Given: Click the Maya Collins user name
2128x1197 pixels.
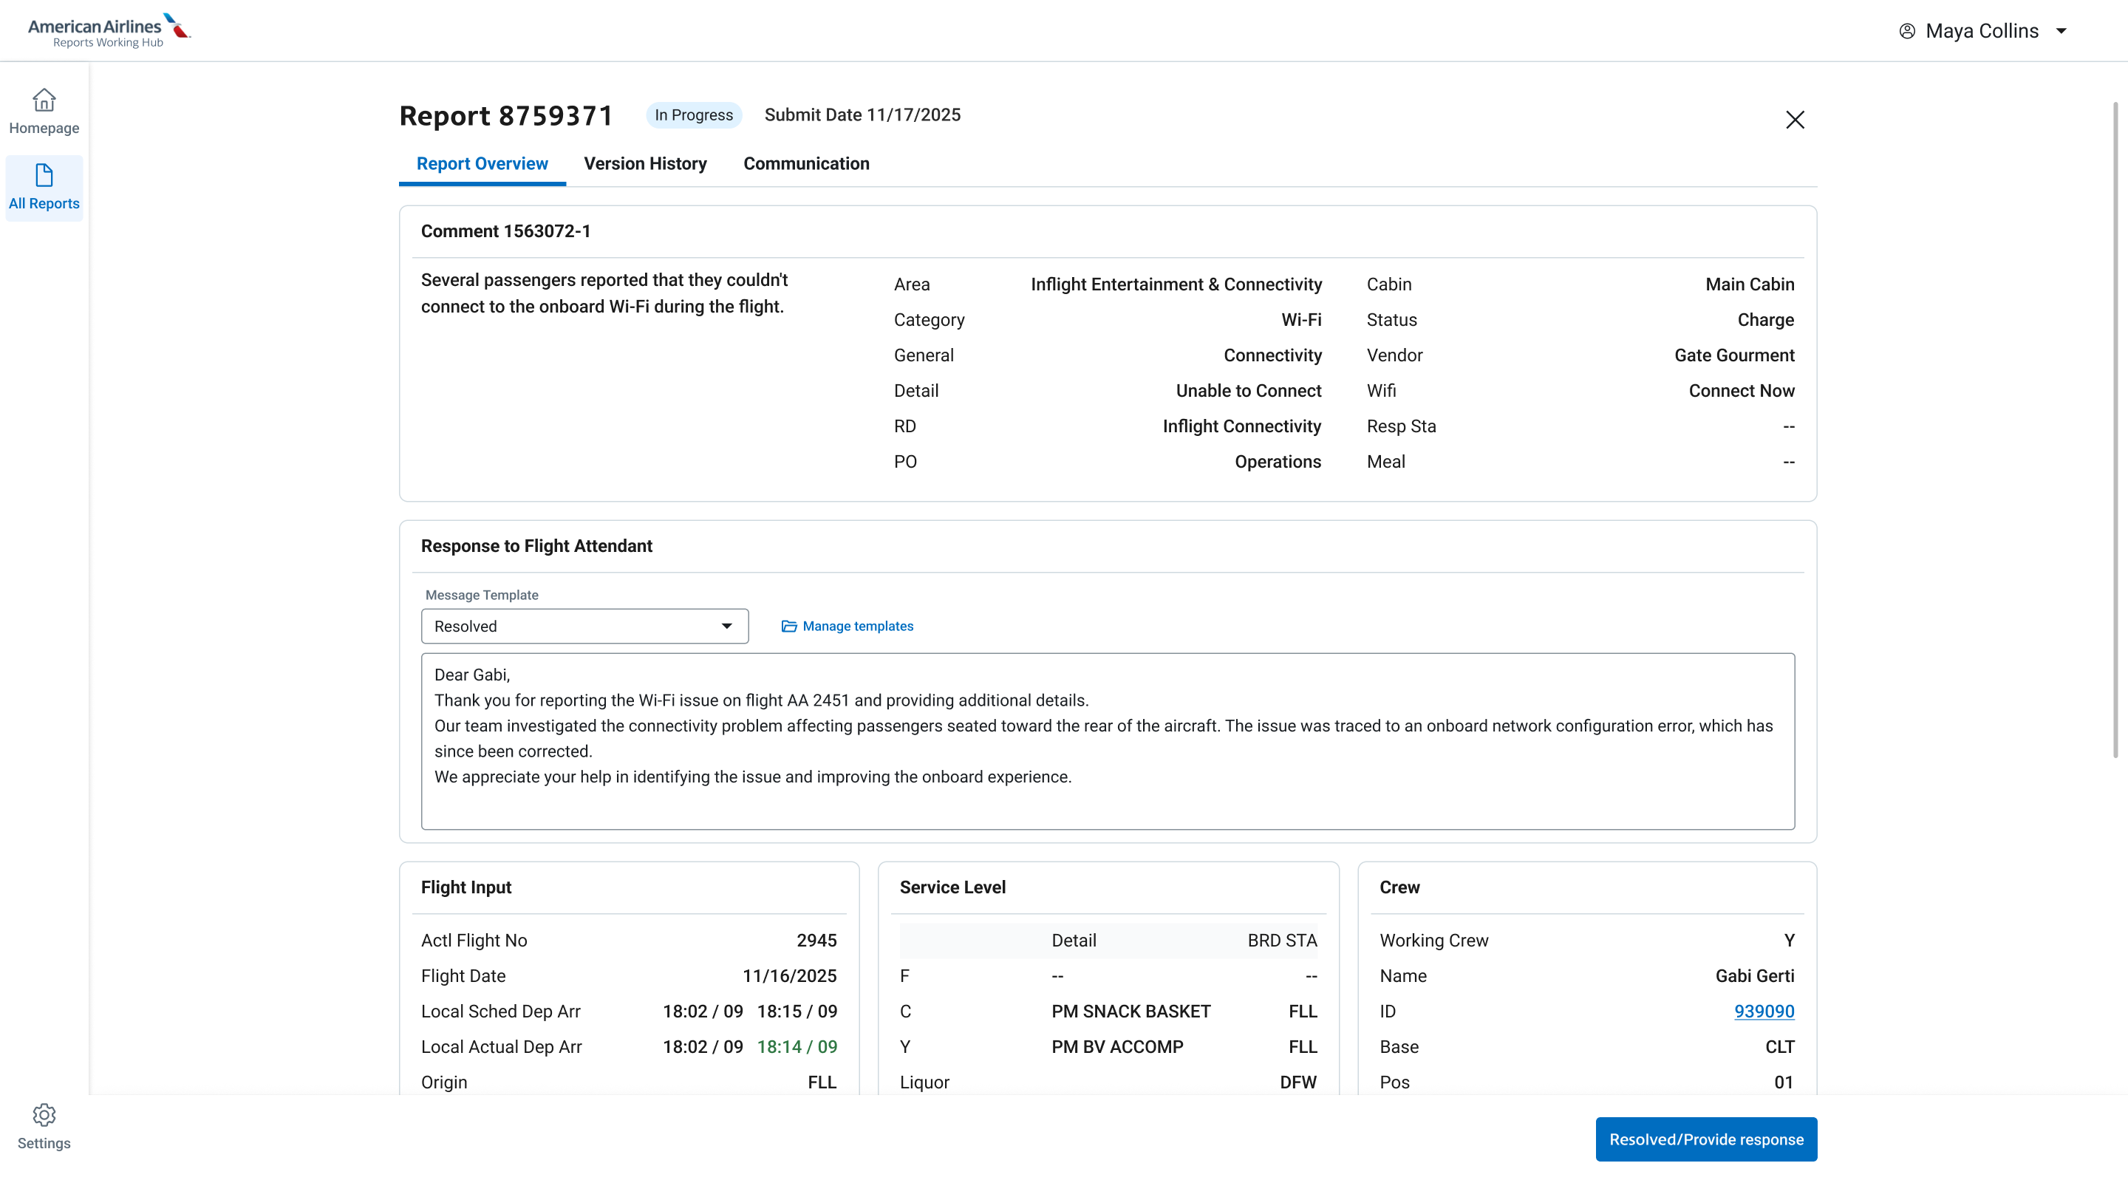Looking at the screenshot, I should 1982,31.
